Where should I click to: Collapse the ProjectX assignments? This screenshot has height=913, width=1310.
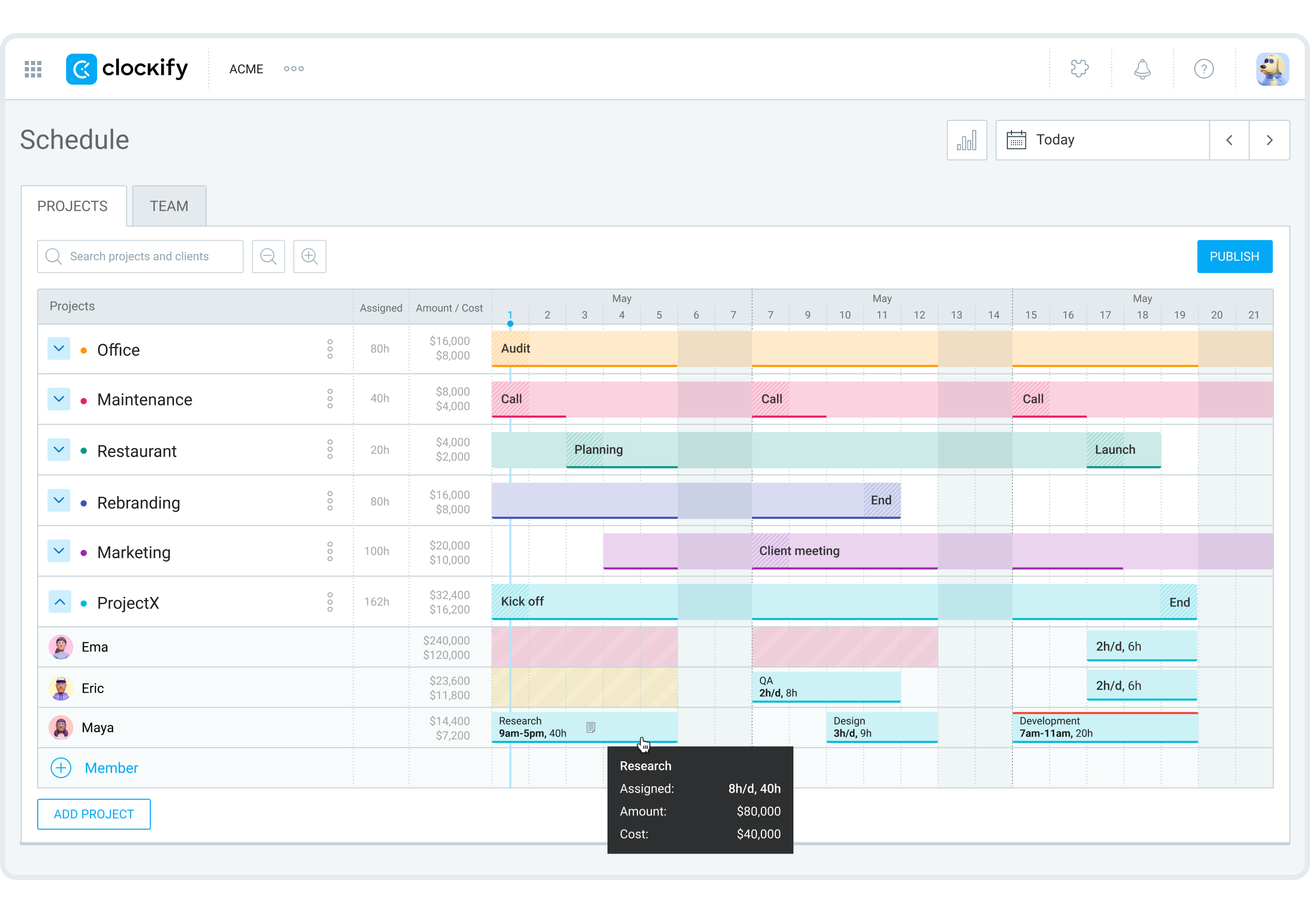coord(59,602)
